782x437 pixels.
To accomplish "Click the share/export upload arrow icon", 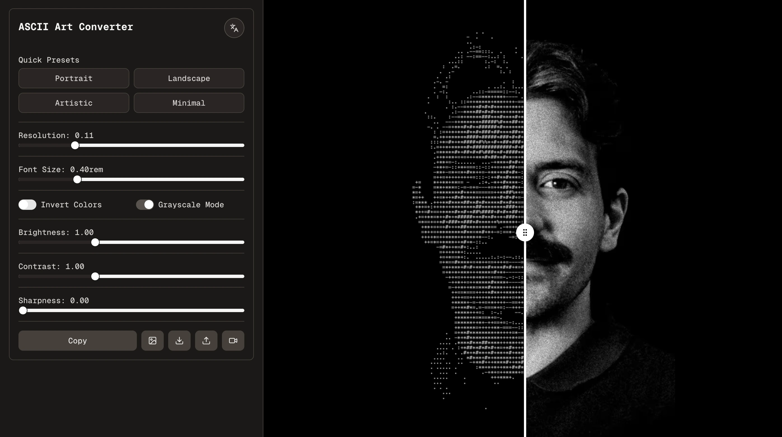I will click(x=206, y=341).
